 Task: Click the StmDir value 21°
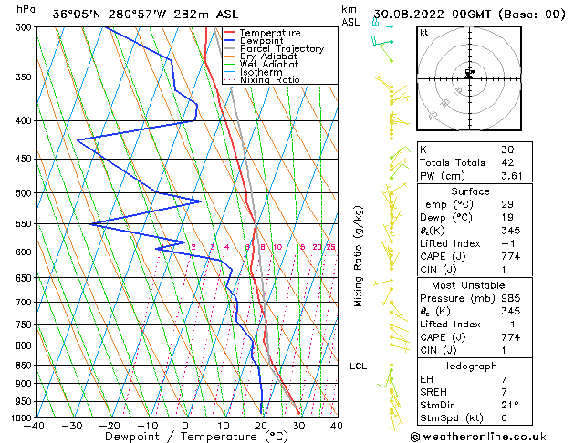pos(510,406)
